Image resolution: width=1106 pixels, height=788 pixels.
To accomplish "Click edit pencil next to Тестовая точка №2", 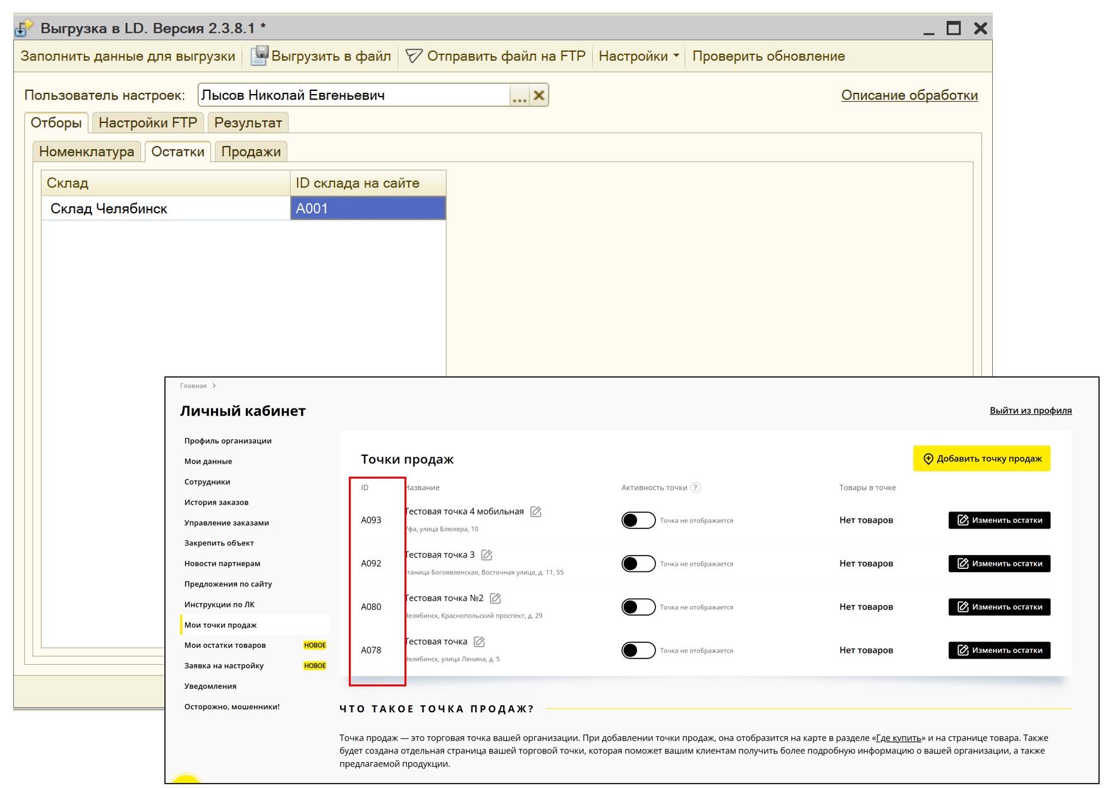I will pyautogui.click(x=495, y=598).
